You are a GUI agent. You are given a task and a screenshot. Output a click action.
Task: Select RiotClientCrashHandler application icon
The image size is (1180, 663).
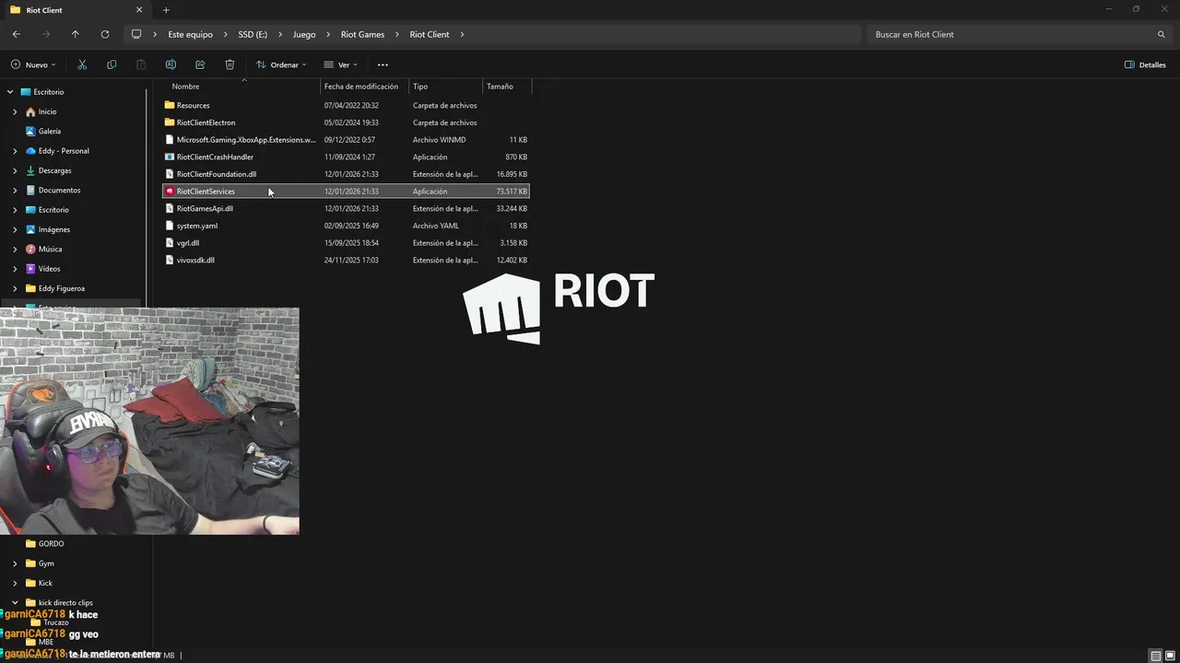click(169, 157)
